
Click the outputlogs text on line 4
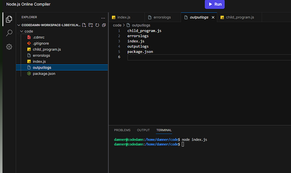click(138, 46)
